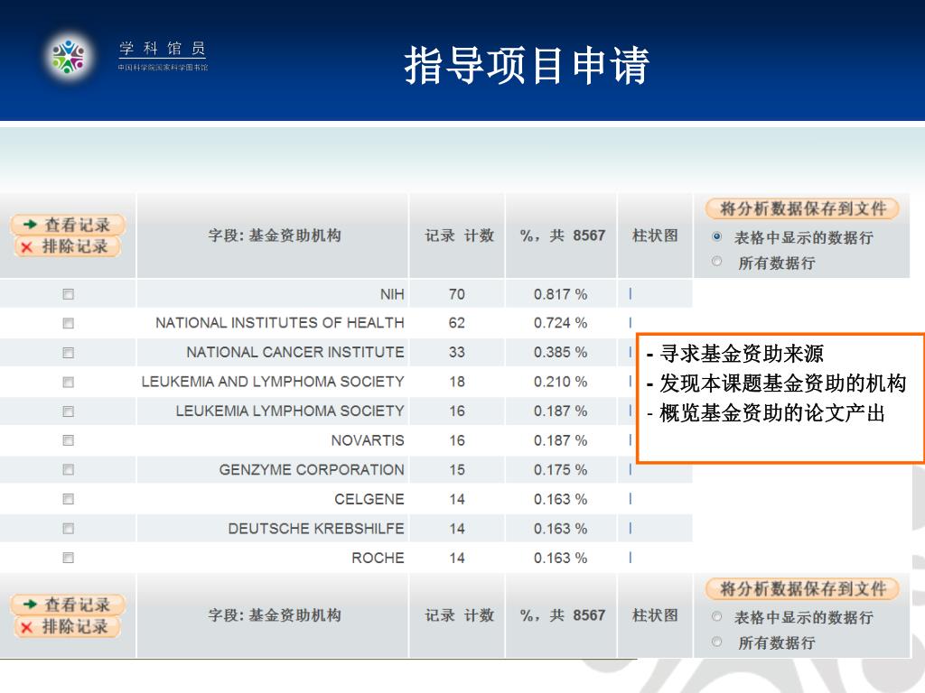Click percentage 0.817 % cell
The image size is (925, 693).
coord(560,294)
